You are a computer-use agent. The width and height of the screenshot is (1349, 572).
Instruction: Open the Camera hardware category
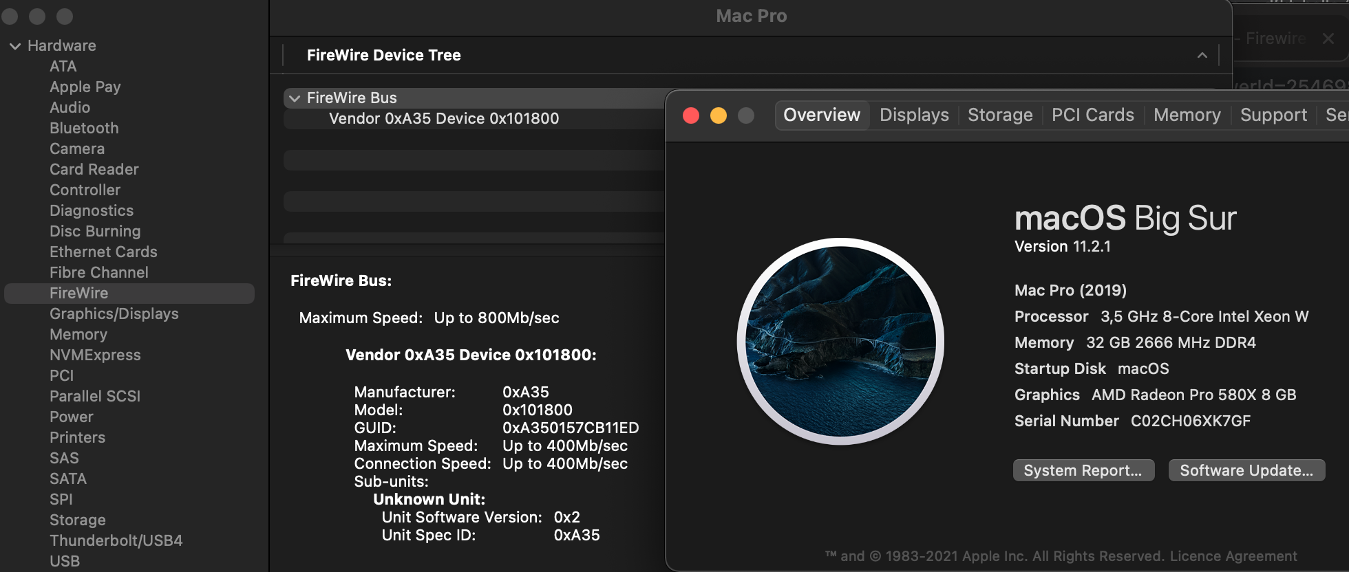pyautogui.click(x=77, y=149)
